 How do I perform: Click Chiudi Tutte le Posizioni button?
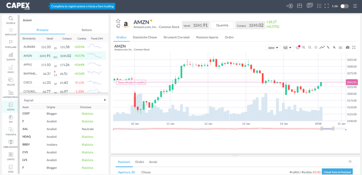337,172
